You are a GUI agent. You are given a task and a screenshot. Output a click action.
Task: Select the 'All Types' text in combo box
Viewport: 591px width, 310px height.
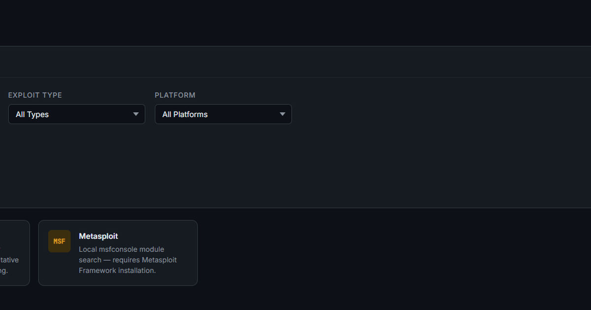pos(32,114)
